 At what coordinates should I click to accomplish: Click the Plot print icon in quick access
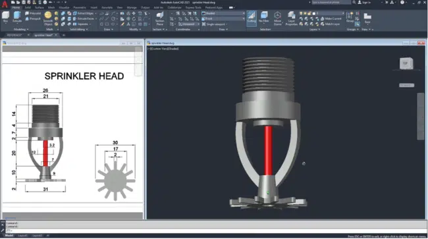coord(45,2)
